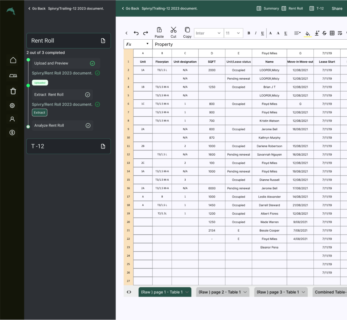The image size is (347, 320).
Task: Toggle the Extract Rent Roll check circle
Action: [88, 95]
